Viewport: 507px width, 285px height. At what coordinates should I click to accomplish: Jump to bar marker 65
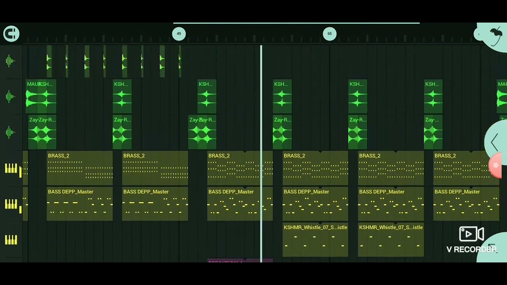tap(330, 34)
